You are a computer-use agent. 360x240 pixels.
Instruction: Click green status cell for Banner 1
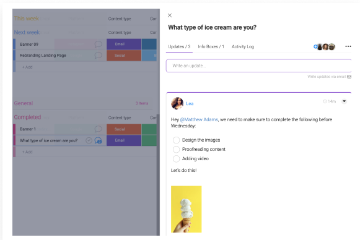(x=149, y=129)
